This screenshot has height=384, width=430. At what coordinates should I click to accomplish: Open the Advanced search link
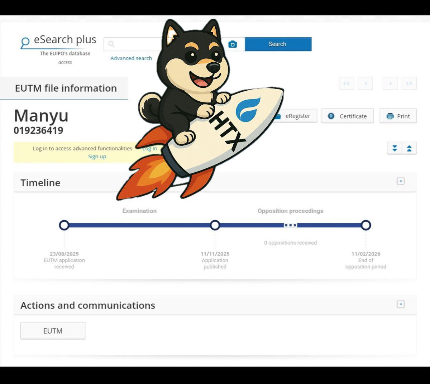tap(131, 58)
